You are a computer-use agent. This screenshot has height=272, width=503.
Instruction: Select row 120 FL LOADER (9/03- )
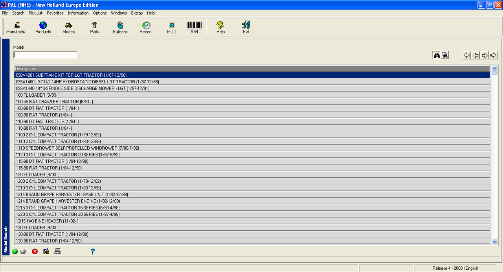click(x=252, y=175)
